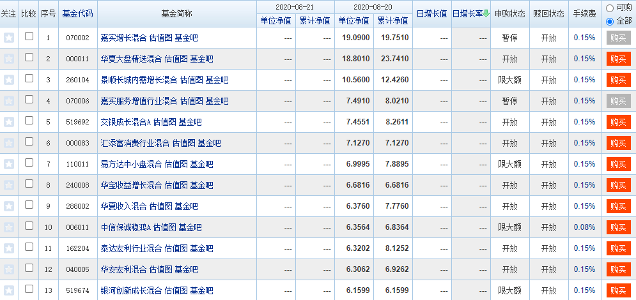Sort by 2020-08-21 单位净值 column
This screenshot has width=636, height=300.
point(276,20)
